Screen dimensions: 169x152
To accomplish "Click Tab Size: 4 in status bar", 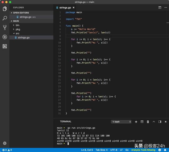I will [x=101, y=150].
